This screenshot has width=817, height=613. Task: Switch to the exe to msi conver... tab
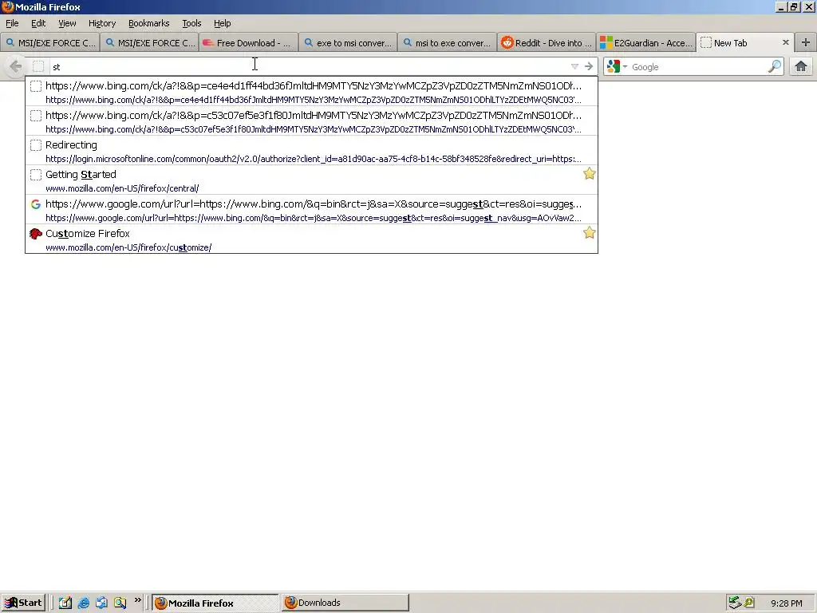348,43
